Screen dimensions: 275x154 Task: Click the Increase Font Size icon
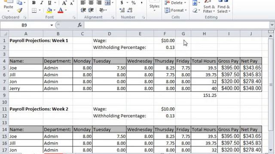click(64, 3)
